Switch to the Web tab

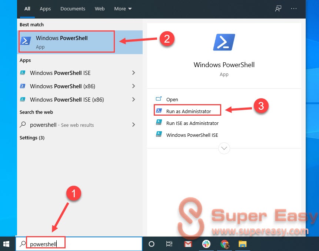pos(100,9)
